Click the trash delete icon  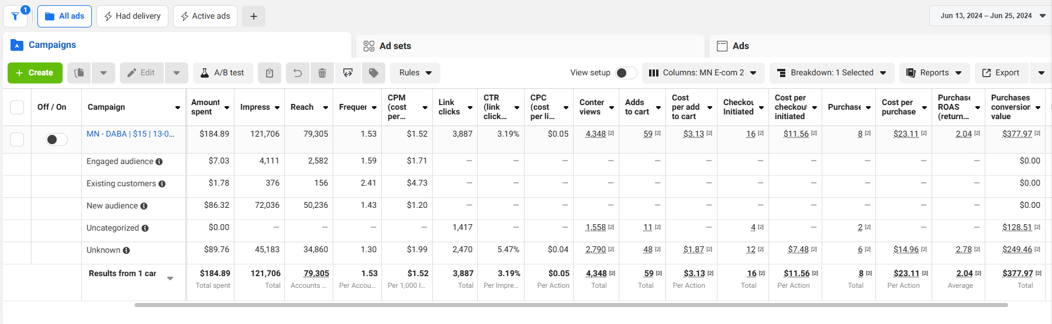coord(322,73)
